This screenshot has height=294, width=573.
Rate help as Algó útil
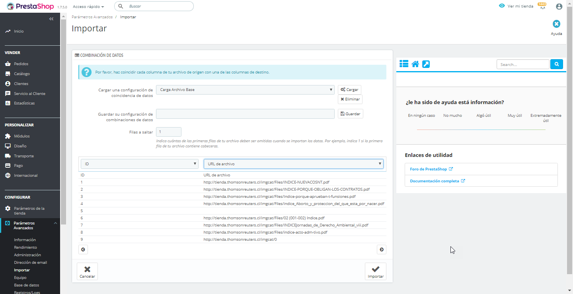pyautogui.click(x=483, y=116)
